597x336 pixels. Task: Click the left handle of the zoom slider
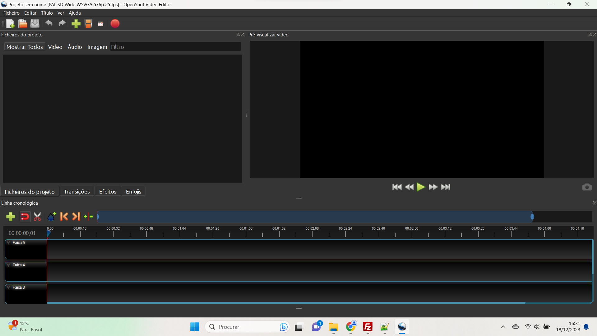pos(98,217)
